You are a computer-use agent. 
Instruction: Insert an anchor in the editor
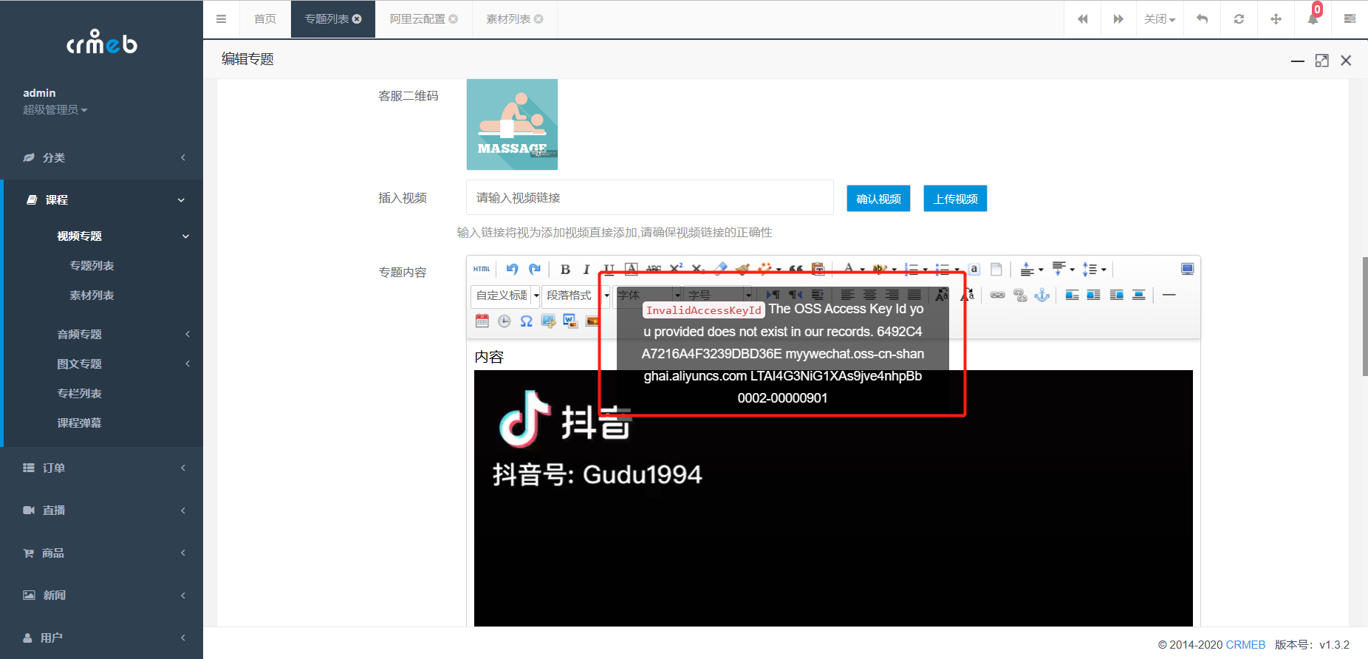point(1042,295)
